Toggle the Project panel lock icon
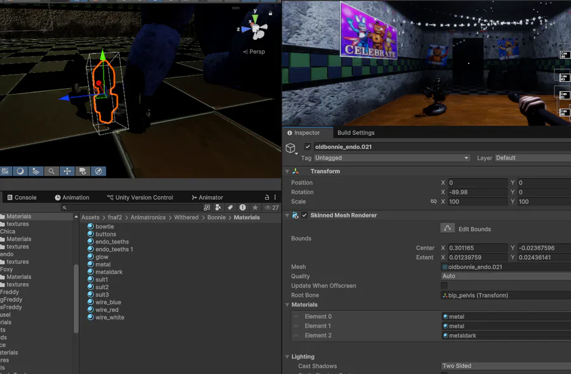 click(x=267, y=197)
